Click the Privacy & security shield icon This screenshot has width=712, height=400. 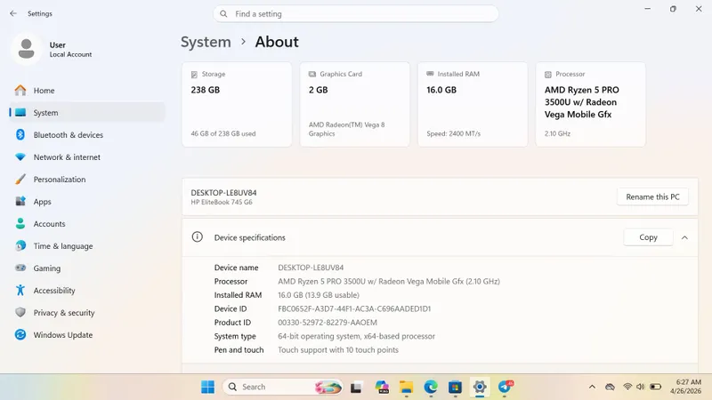(x=20, y=313)
